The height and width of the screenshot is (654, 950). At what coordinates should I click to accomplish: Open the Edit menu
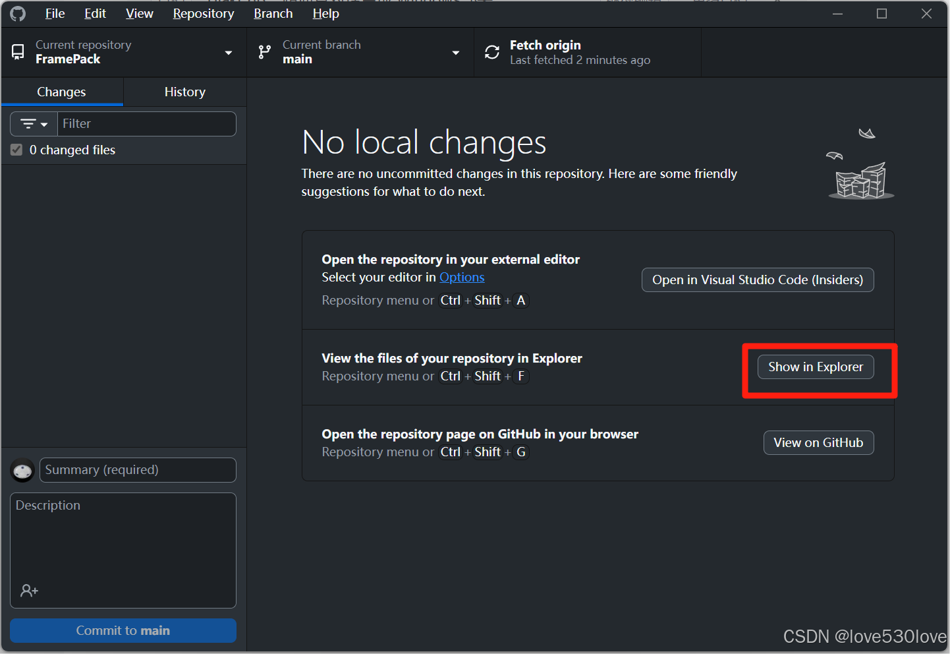click(x=95, y=13)
